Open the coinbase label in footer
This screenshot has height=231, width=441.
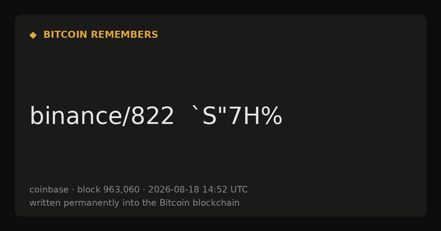pyautogui.click(x=49, y=190)
